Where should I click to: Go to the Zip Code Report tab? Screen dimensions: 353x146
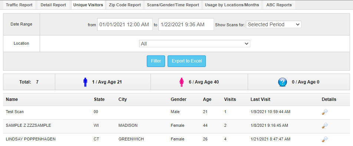tap(125, 5)
